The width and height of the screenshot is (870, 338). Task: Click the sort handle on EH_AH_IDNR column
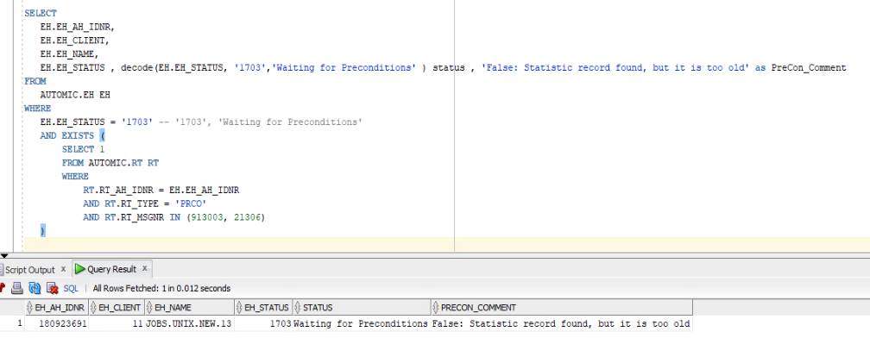30,308
